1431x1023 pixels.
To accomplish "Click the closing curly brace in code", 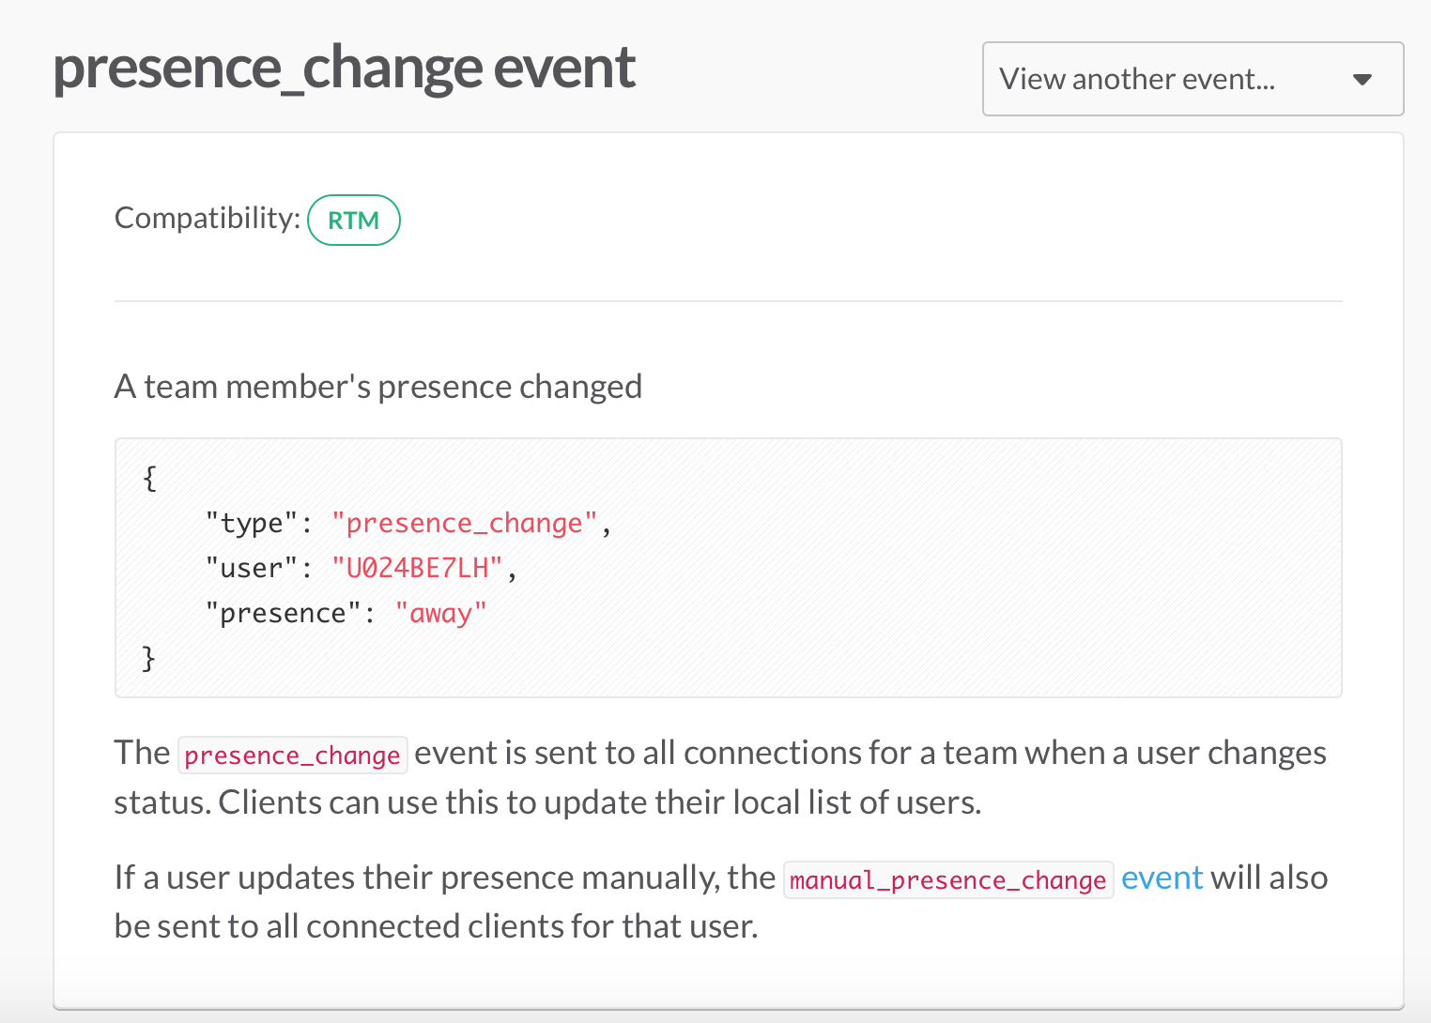I will [148, 658].
